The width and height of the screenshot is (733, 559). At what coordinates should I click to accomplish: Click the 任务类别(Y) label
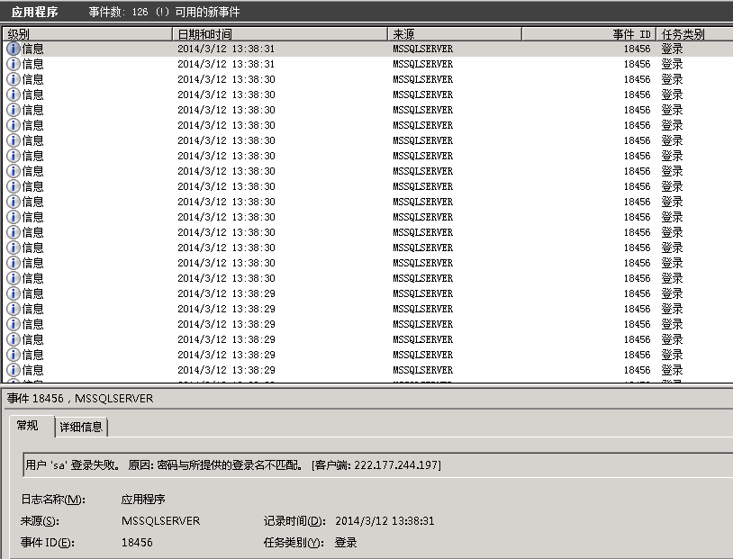point(294,542)
